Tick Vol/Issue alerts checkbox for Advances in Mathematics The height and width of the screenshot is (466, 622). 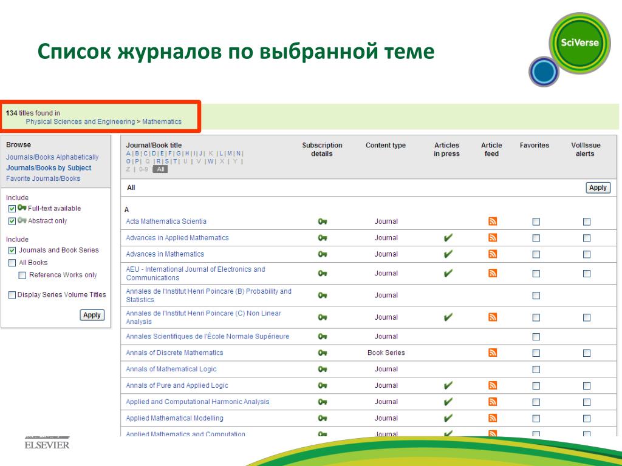coord(587,254)
